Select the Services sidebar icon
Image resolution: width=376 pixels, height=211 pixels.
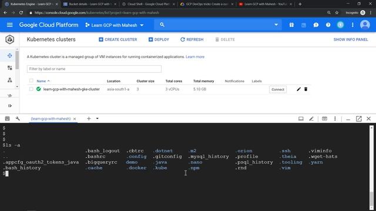coord(9,80)
